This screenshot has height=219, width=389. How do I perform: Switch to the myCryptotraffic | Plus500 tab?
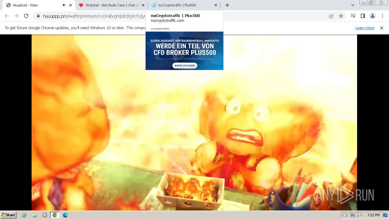tap(184, 5)
